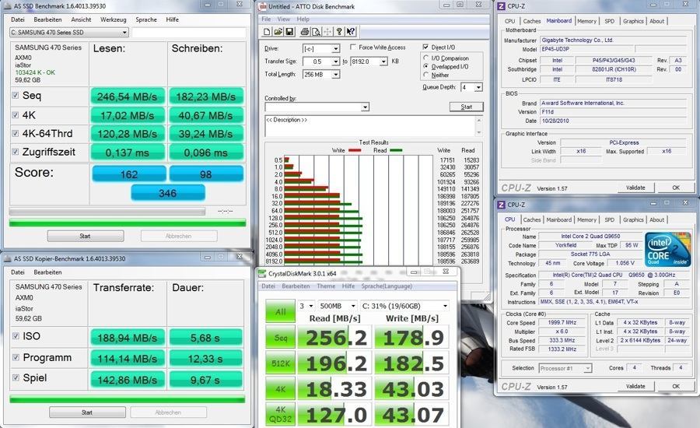Switch to Caches tab in CPU-Z processor window
700x428 pixels.
[532, 219]
